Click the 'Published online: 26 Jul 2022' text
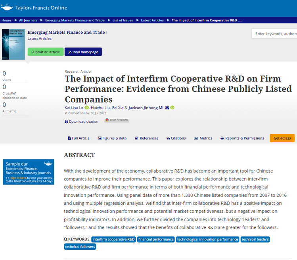This screenshot has width=297, height=260. click(x=85, y=113)
